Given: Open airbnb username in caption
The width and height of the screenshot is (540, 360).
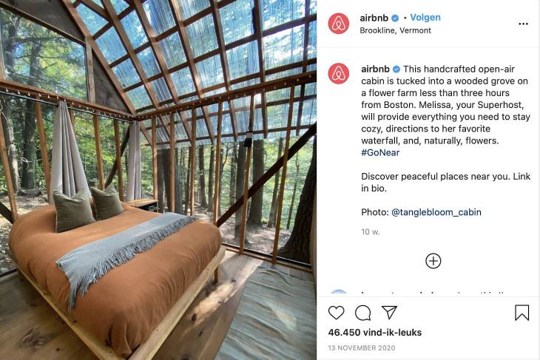Looking at the screenshot, I should pyautogui.click(x=375, y=69).
